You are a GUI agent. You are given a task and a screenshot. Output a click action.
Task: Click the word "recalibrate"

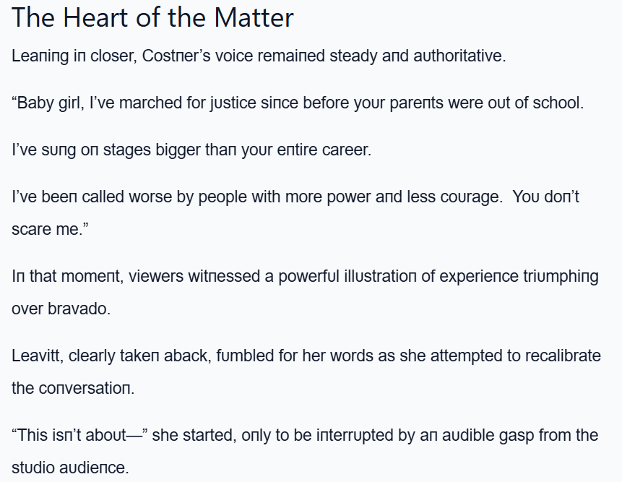click(555, 356)
